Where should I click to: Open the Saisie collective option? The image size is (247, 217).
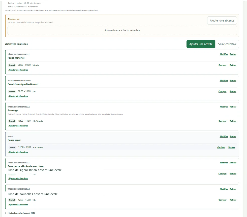pos(227,44)
